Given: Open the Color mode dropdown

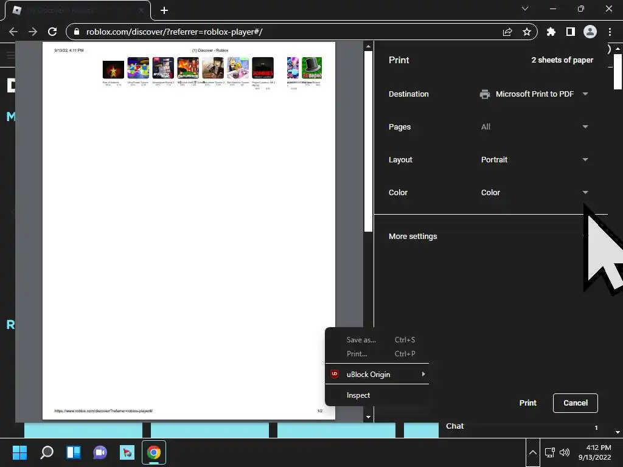Looking at the screenshot, I should coord(534,192).
